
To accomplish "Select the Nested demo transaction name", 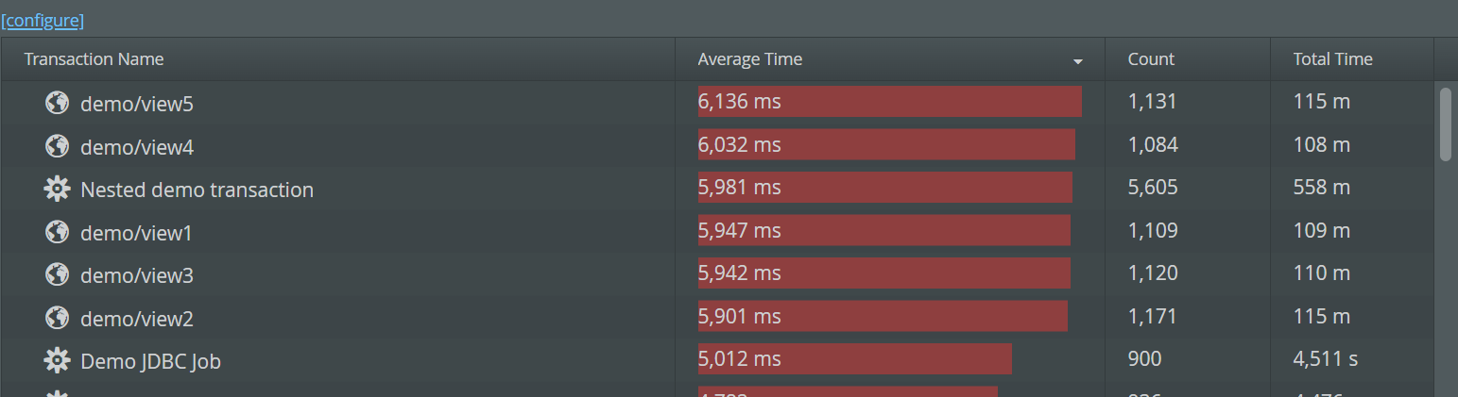I will (197, 190).
